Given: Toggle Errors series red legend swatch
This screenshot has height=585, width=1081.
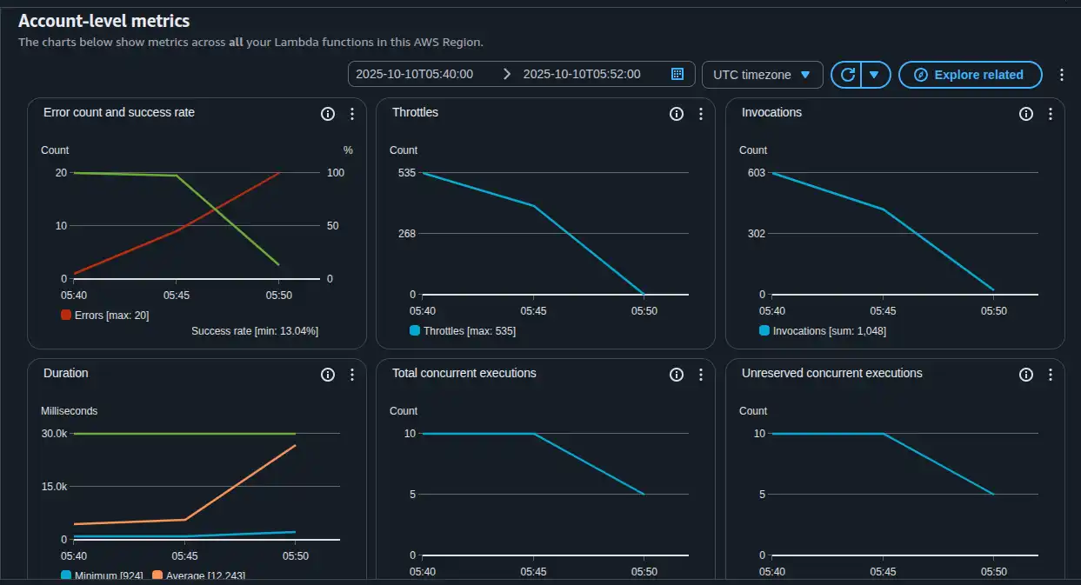Looking at the screenshot, I should [x=66, y=316].
